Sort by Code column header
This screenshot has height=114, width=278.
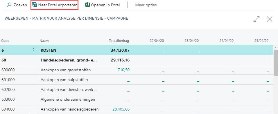tap(5, 41)
